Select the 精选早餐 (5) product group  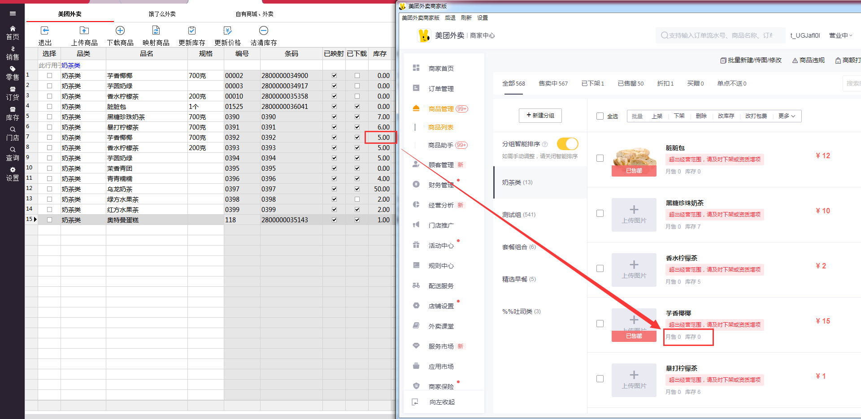pyautogui.click(x=519, y=279)
